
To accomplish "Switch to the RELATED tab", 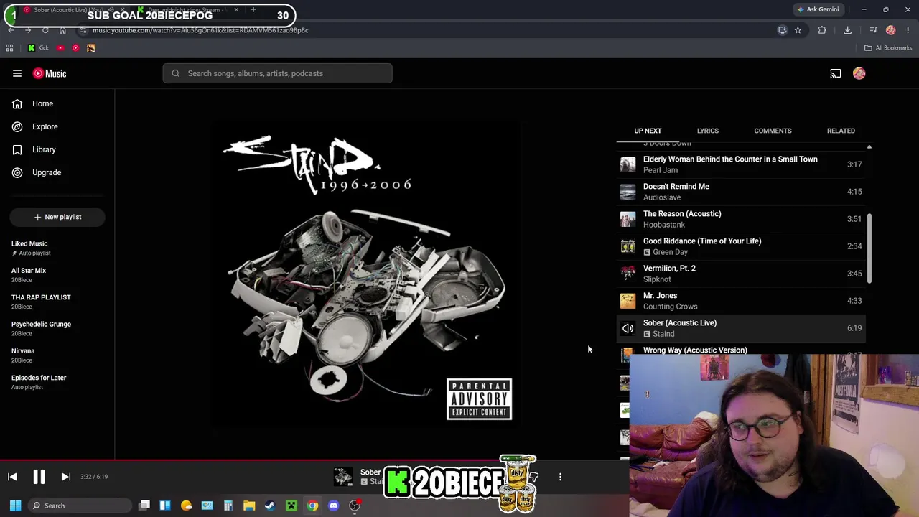I will tap(841, 131).
